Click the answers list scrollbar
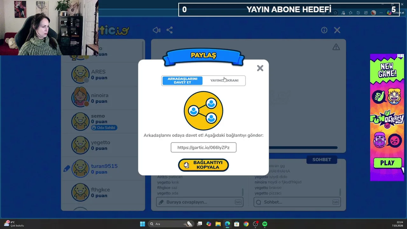407x229 pixels. point(243,192)
